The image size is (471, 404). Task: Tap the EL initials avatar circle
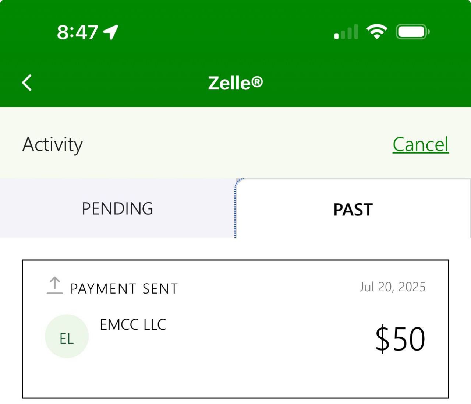tap(67, 336)
